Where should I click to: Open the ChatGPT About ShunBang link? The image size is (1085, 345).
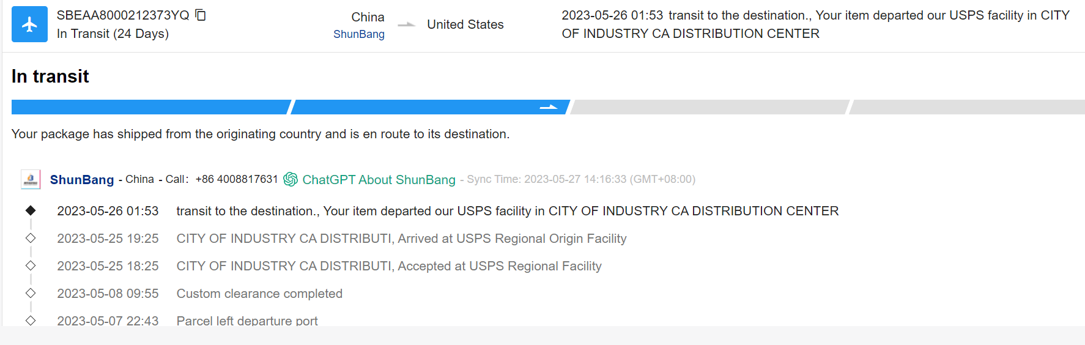tap(379, 180)
